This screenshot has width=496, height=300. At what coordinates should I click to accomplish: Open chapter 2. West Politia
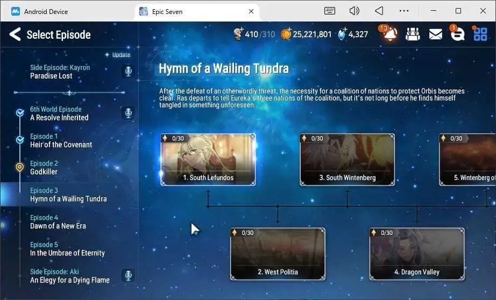[278, 254]
